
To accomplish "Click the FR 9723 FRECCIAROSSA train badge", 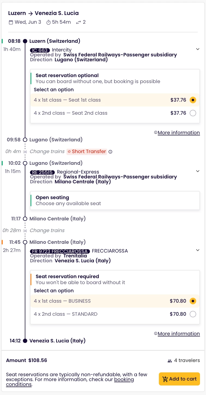I will pos(60,251).
